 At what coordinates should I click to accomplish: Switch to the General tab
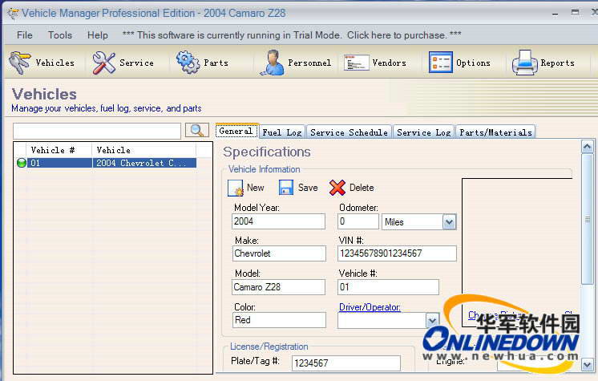pos(236,131)
